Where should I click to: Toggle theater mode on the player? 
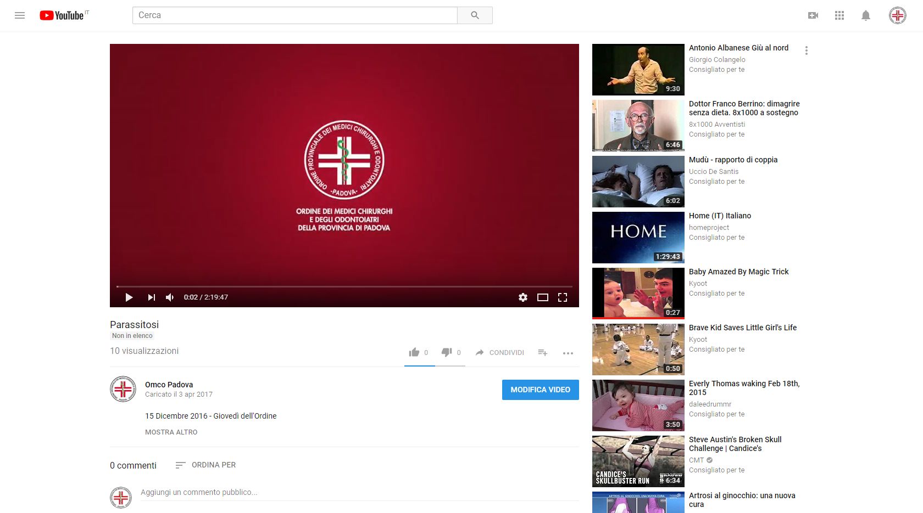(543, 297)
